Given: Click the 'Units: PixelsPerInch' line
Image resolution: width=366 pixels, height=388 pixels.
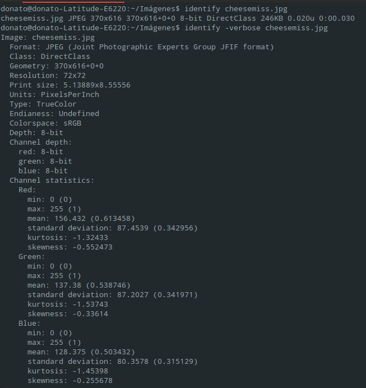Looking at the screenshot, I should click(54, 94).
